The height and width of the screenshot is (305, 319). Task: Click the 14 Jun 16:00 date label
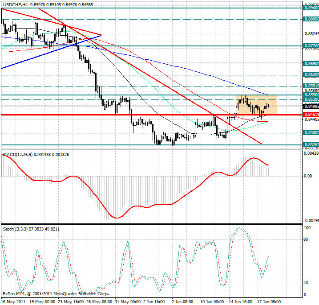click(x=240, y=302)
